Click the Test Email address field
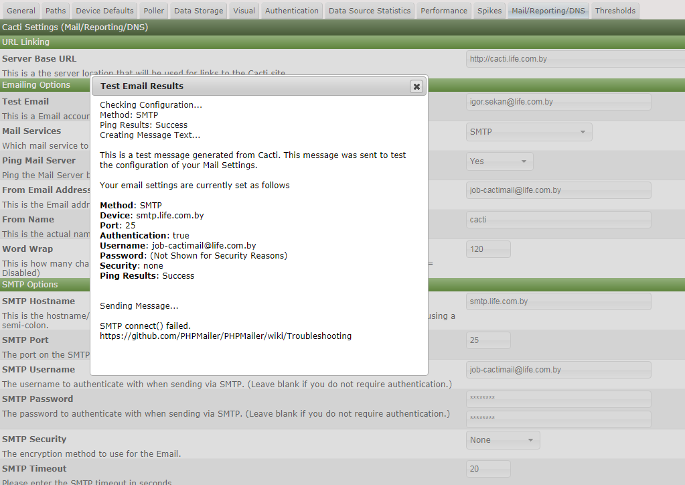This screenshot has width=685, height=485. point(558,102)
